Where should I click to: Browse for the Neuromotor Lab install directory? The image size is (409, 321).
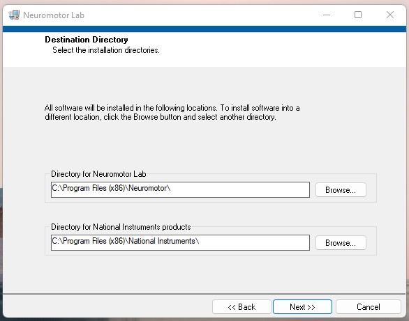[341, 190]
